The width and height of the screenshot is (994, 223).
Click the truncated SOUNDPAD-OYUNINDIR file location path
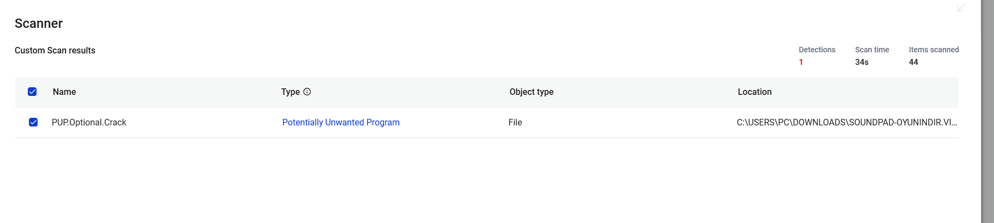(x=847, y=122)
